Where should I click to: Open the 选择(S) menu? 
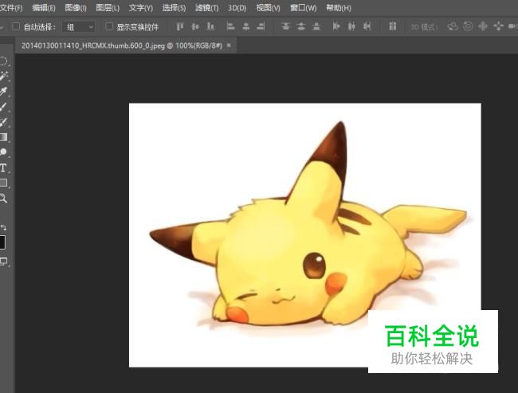174,8
